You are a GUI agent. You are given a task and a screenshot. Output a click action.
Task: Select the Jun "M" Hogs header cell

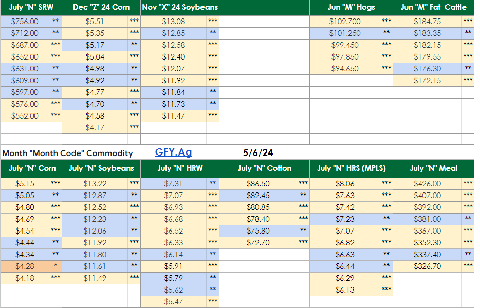351,7
